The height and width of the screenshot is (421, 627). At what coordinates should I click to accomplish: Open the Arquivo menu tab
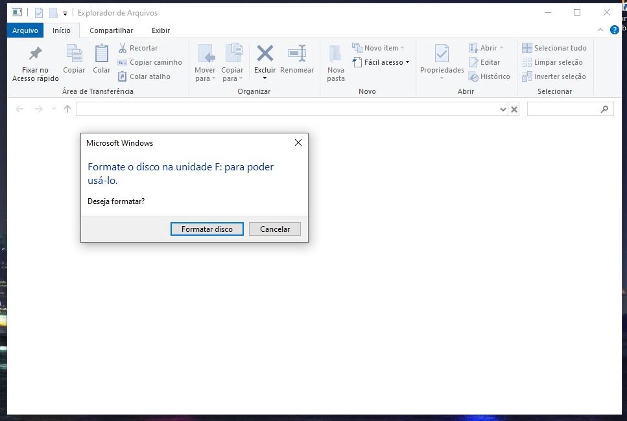25,30
